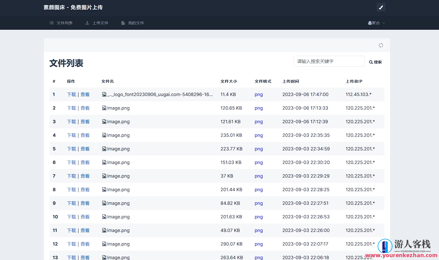439x260 pixels.
Task: View the 84.82 KB image in row 9
Action: 85,203
